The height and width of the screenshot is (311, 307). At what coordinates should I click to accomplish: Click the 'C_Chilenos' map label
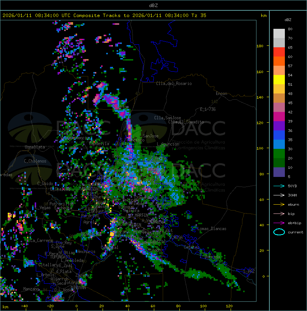coord(35,161)
